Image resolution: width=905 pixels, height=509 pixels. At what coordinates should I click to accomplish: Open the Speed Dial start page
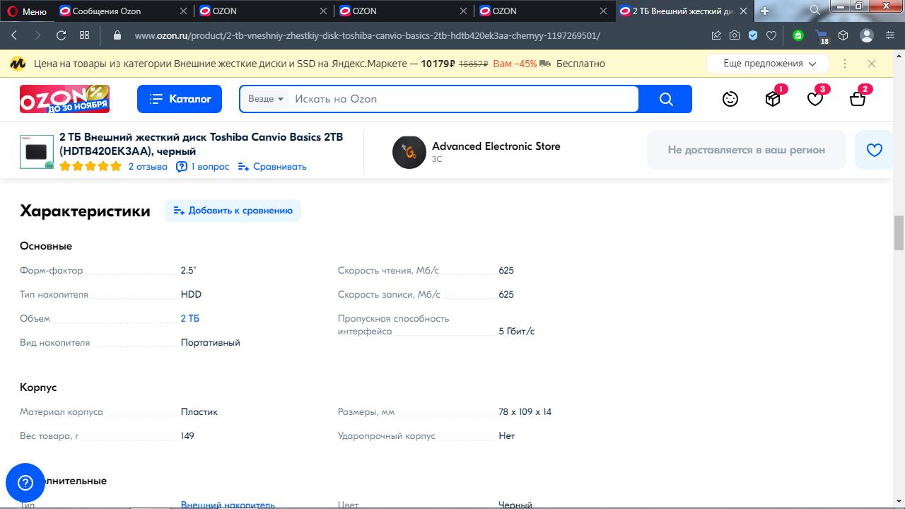click(x=85, y=35)
